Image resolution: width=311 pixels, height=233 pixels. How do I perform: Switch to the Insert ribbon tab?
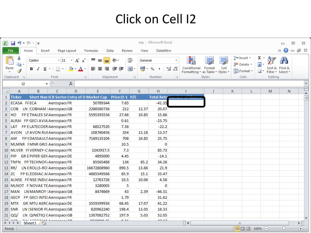coord(45,51)
